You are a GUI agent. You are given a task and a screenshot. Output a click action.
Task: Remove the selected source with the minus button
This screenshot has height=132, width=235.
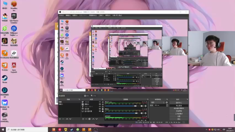pos(86,119)
